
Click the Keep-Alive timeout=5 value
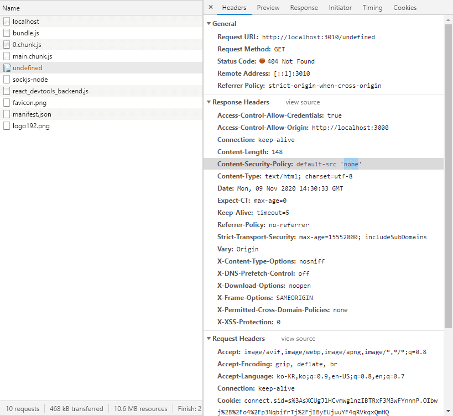point(273,213)
